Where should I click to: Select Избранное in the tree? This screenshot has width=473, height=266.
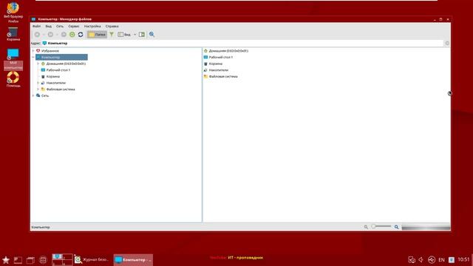click(x=47, y=51)
